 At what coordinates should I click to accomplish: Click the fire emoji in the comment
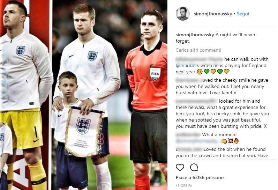(x=236, y=141)
